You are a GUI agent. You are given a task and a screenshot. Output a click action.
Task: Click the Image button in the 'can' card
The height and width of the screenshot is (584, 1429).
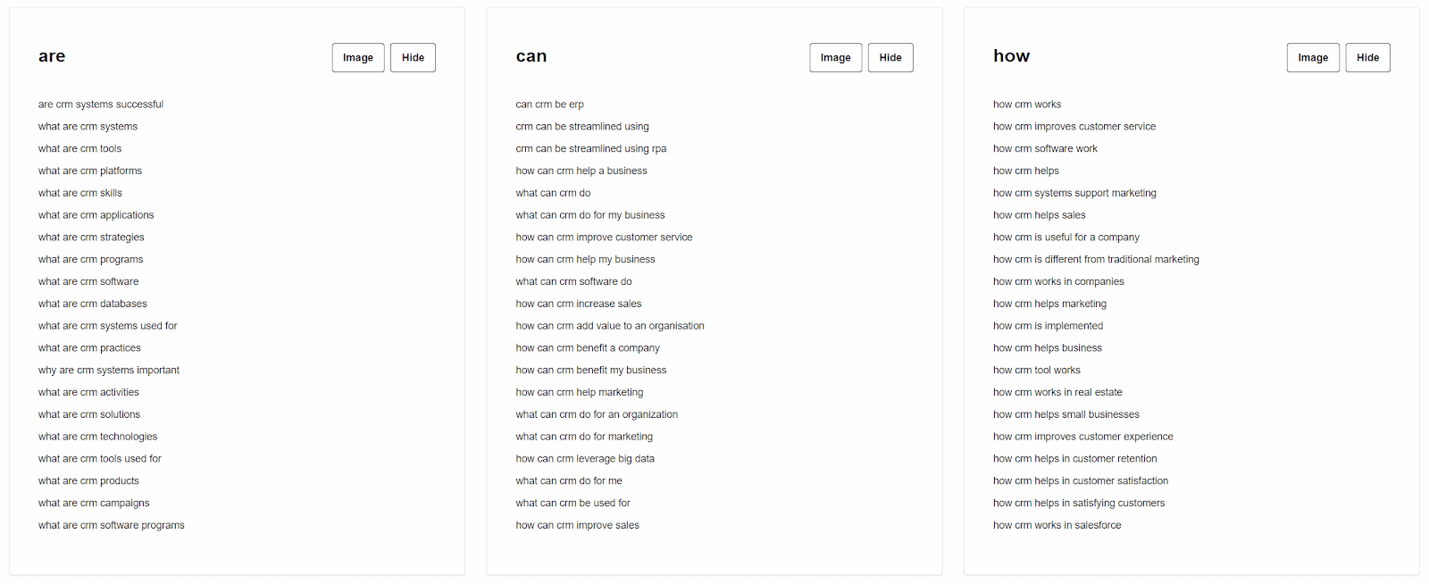(836, 57)
